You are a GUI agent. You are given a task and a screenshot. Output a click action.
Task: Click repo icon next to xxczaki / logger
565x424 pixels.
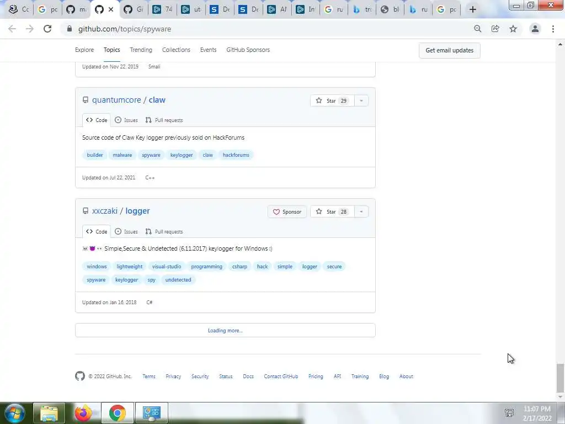[86, 211]
